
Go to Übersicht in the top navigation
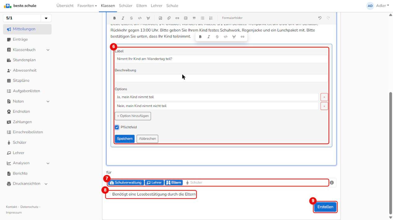(65, 6)
